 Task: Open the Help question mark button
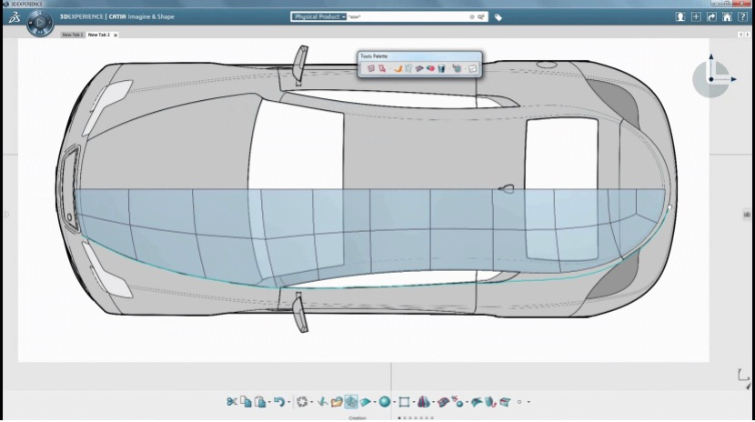(x=744, y=16)
